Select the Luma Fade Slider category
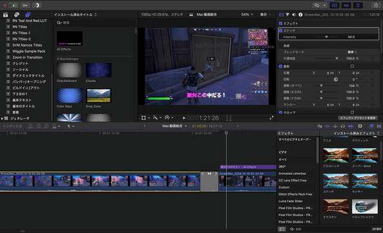This screenshot has height=233, width=383. coord(291,201)
